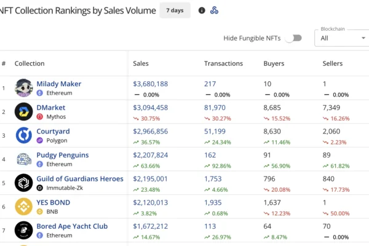Click the Milady Maker avatar image
Image resolution: width=369 pixels, height=246 pixels.
coord(24,88)
